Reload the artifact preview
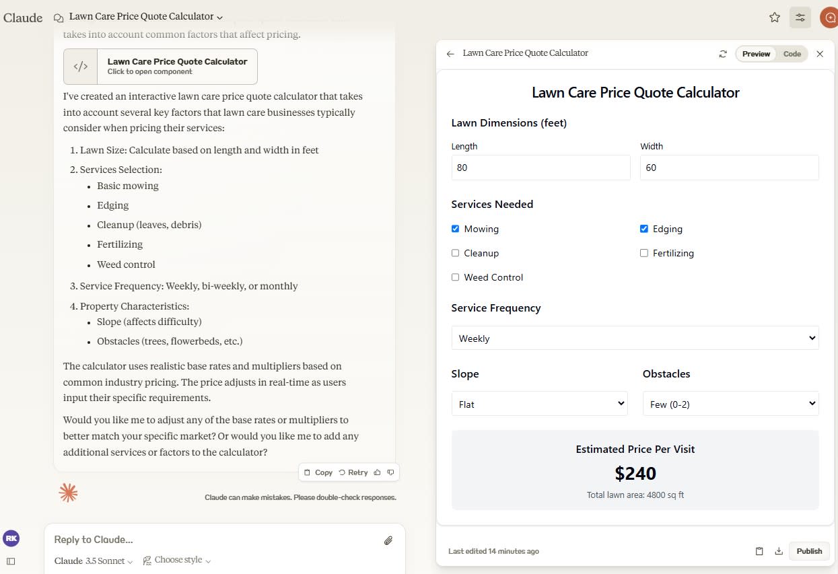 pos(723,54)
